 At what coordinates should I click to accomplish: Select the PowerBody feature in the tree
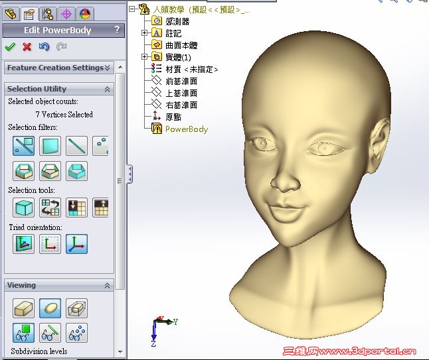click(x=187, y=129)
